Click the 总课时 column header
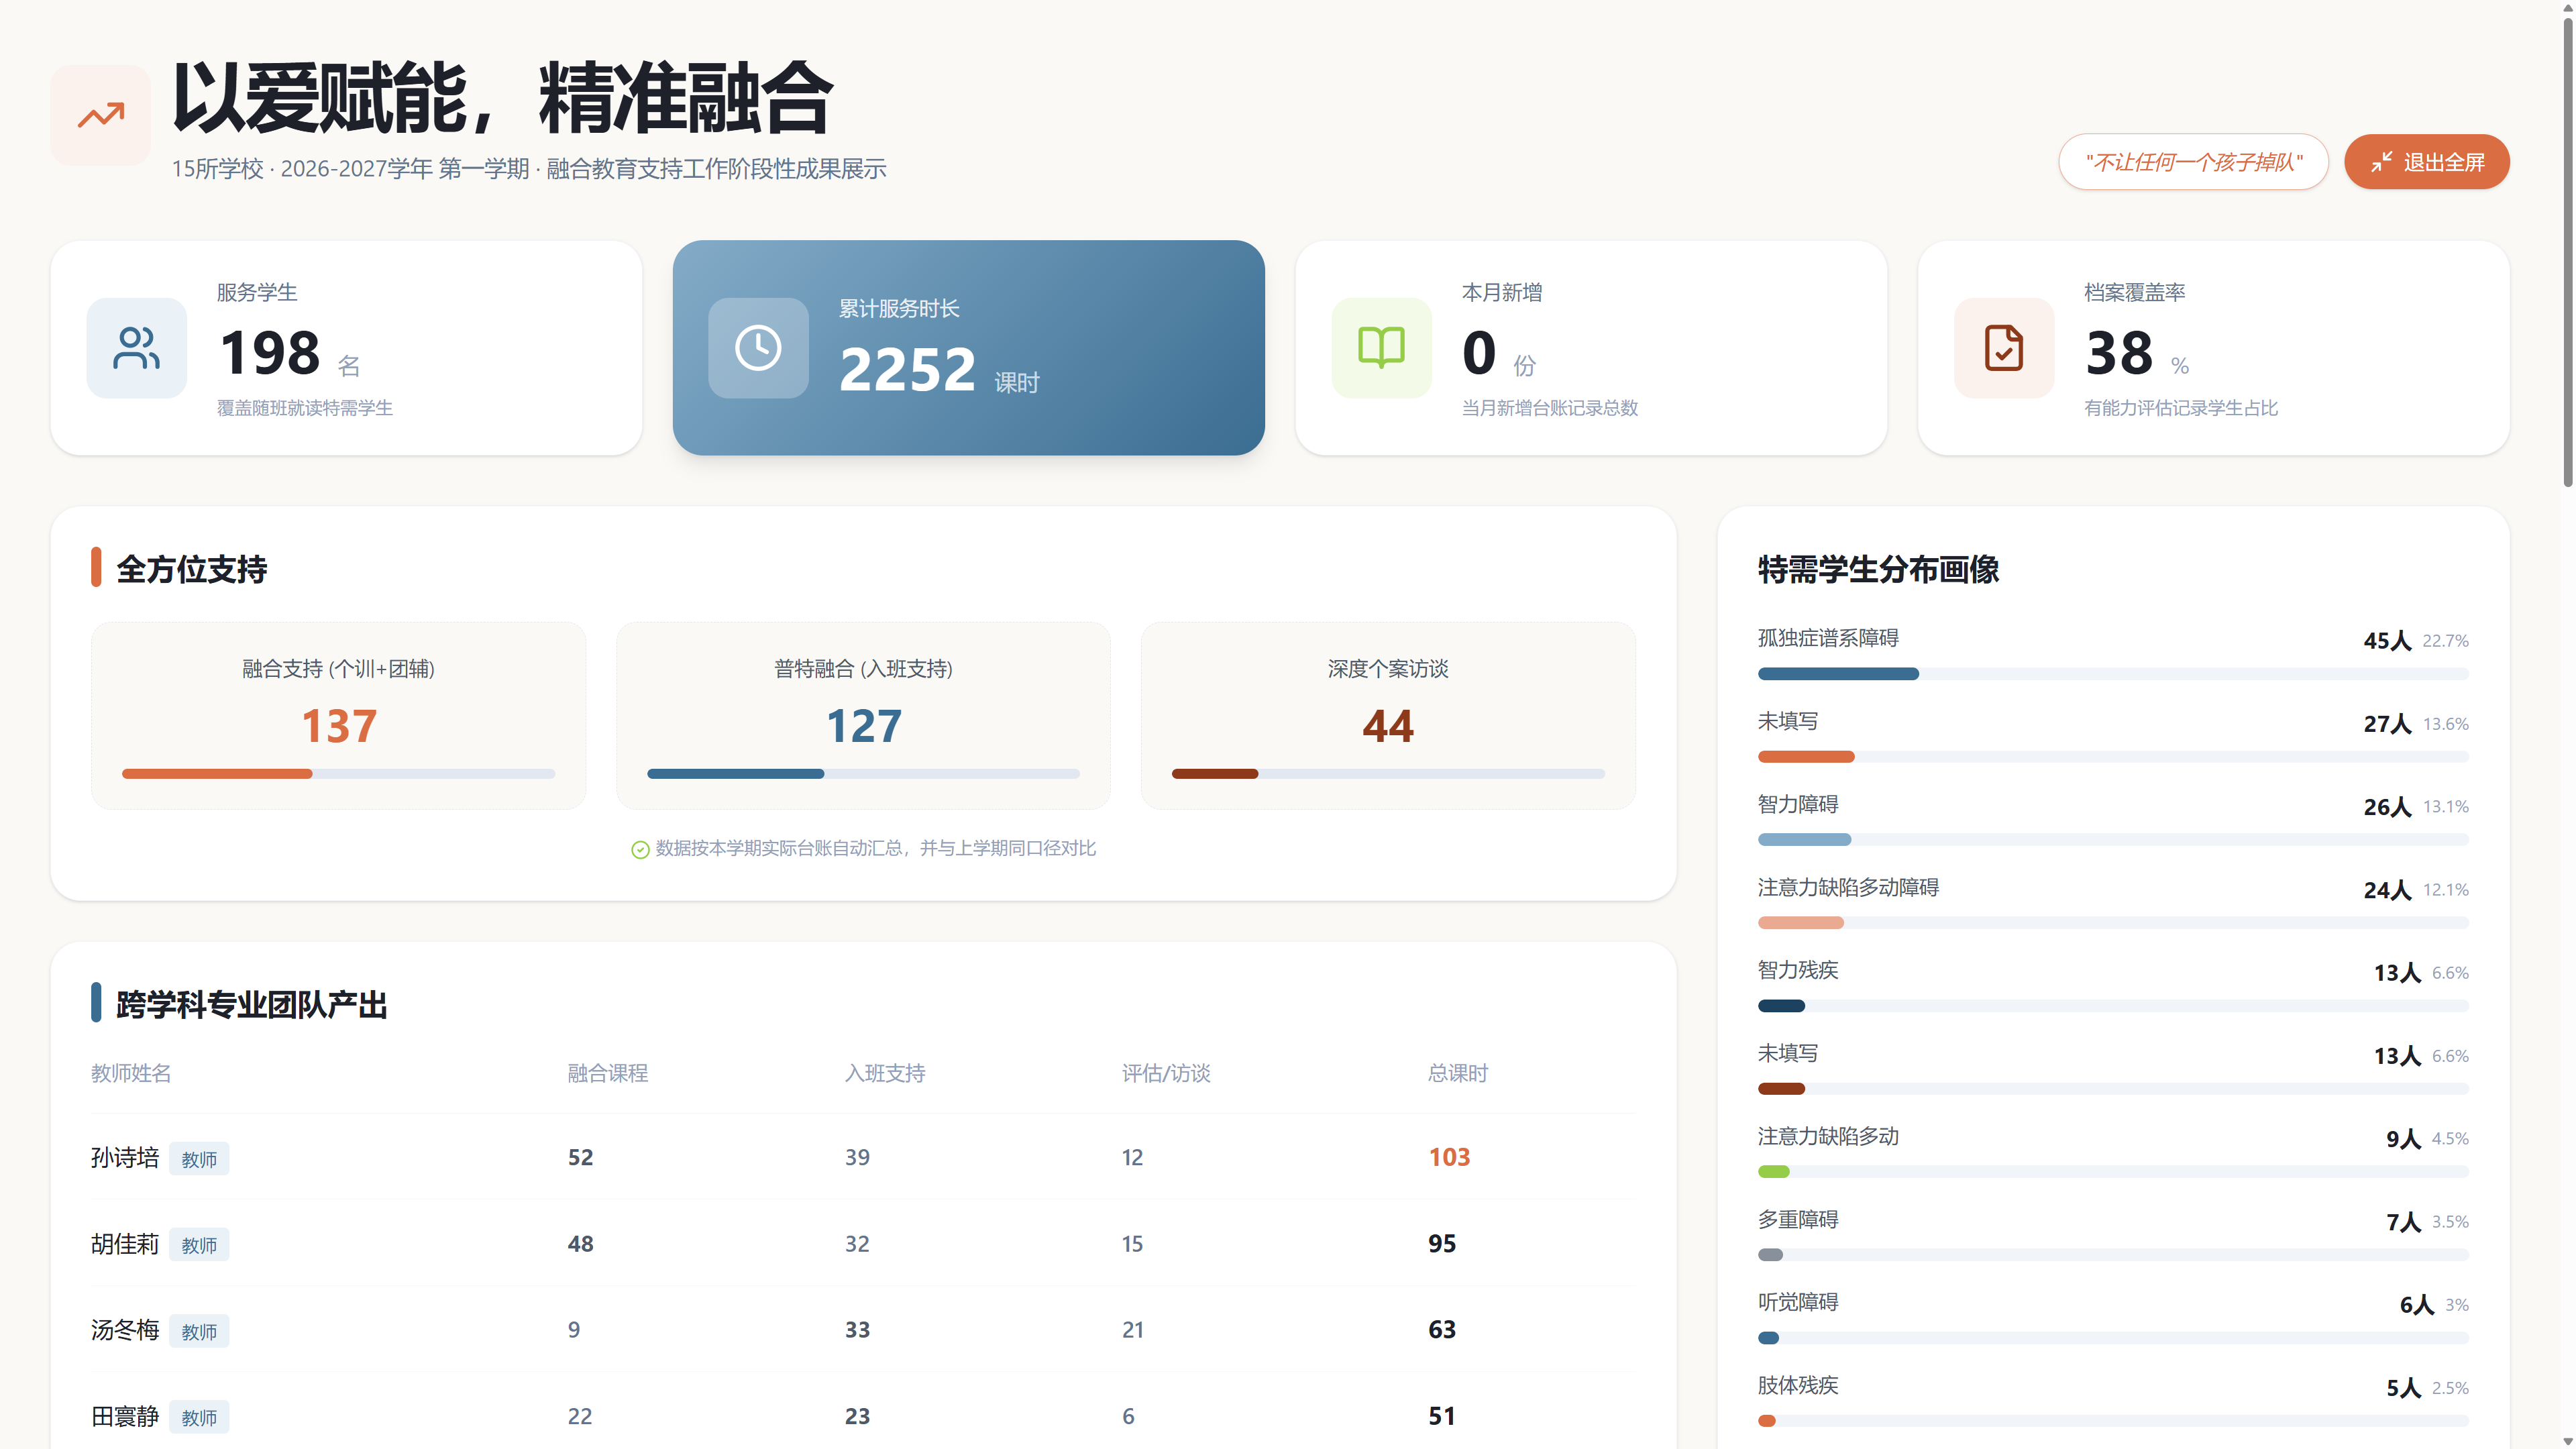 (1458, 1073)
